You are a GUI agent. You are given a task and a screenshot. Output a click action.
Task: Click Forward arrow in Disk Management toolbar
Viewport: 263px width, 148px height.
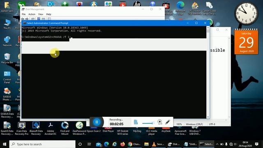tap(27, 19)
